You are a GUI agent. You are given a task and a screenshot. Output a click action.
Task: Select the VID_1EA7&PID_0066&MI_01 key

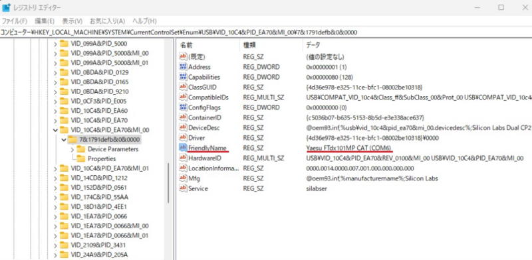[109, 235]
